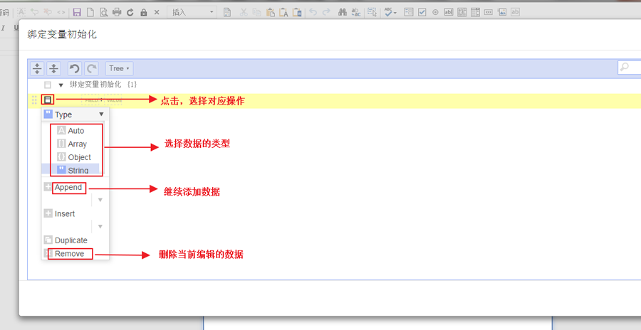Undo the last action in editor
The width and height of the screenshot is (641, 330).
point(74,68)
